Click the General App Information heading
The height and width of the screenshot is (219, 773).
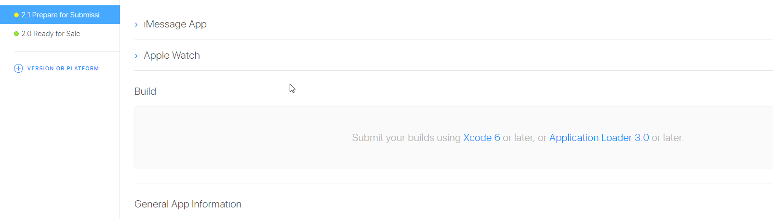(188, 204)
